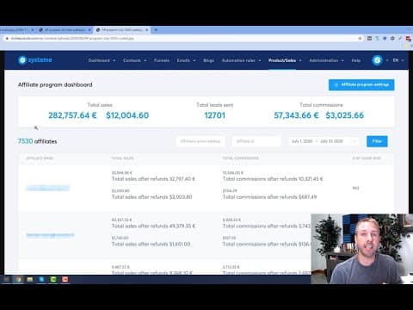
Task: Open File Explorer from the taskbar
Action: point(30,279)
